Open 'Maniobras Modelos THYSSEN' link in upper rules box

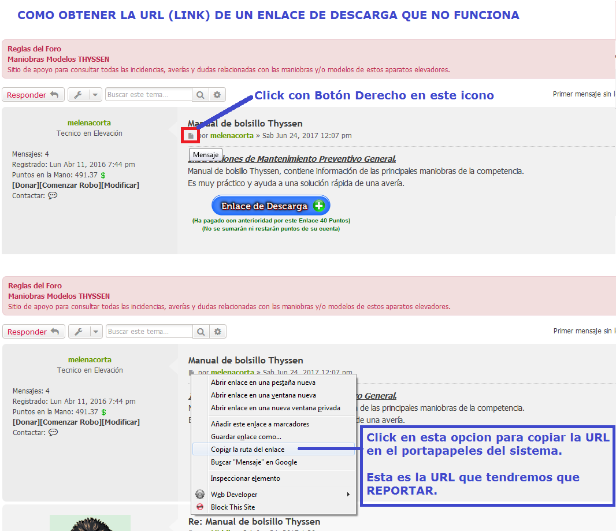coord(58,60)
